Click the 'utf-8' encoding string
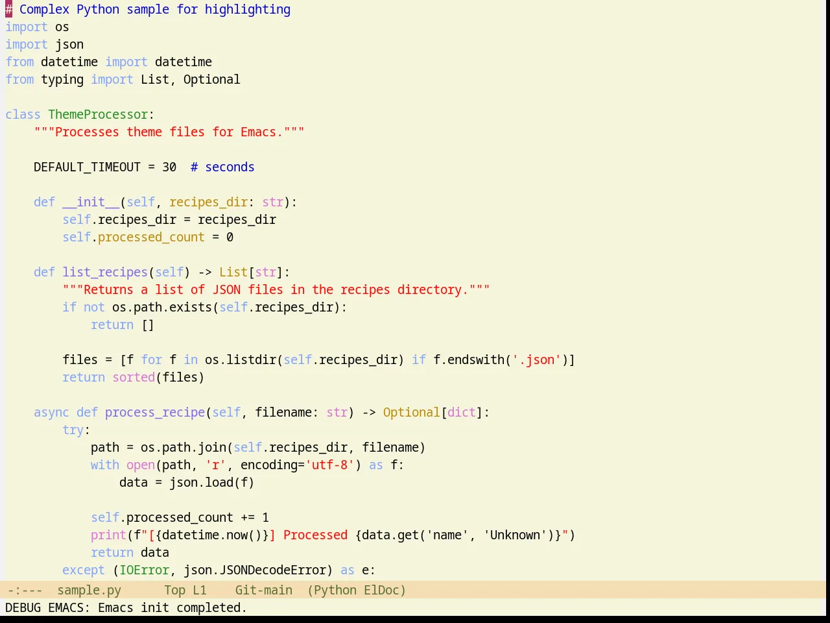This screenshot has height=623, width=830. 330,465
